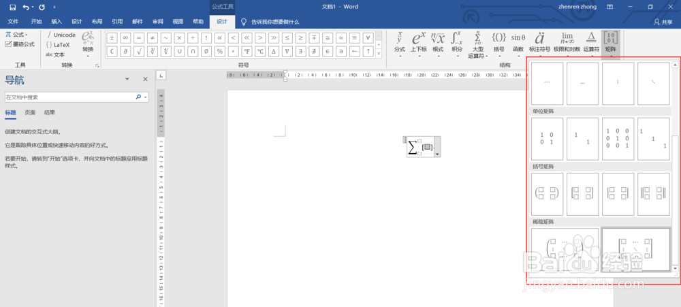Click the matrix gallery scroll-up arrow

click(x=675, y=65)
